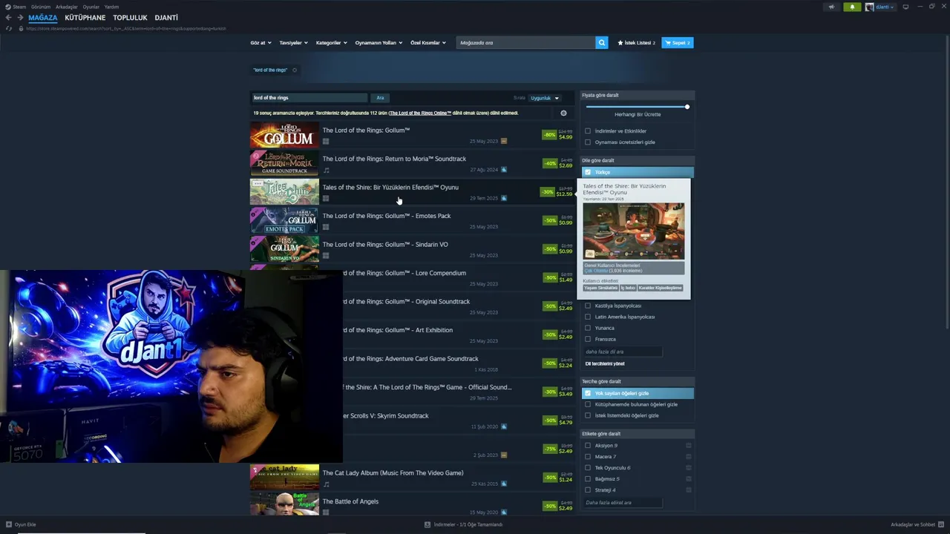Click Oyun Ekle plus icon
Screen dimensions: 950x534
coord(9,524)
